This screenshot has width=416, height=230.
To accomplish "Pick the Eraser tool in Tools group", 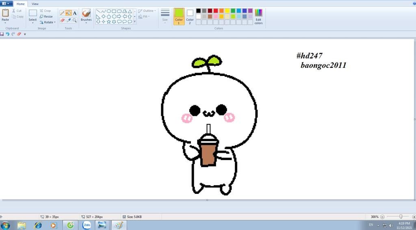I will point(62,20).
